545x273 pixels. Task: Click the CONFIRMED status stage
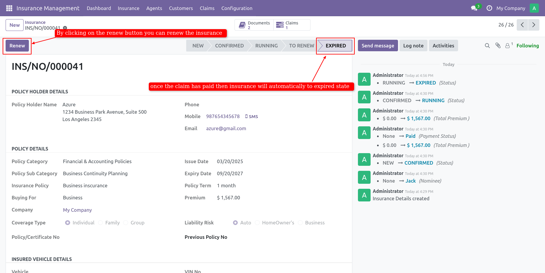tap(229, 46)
